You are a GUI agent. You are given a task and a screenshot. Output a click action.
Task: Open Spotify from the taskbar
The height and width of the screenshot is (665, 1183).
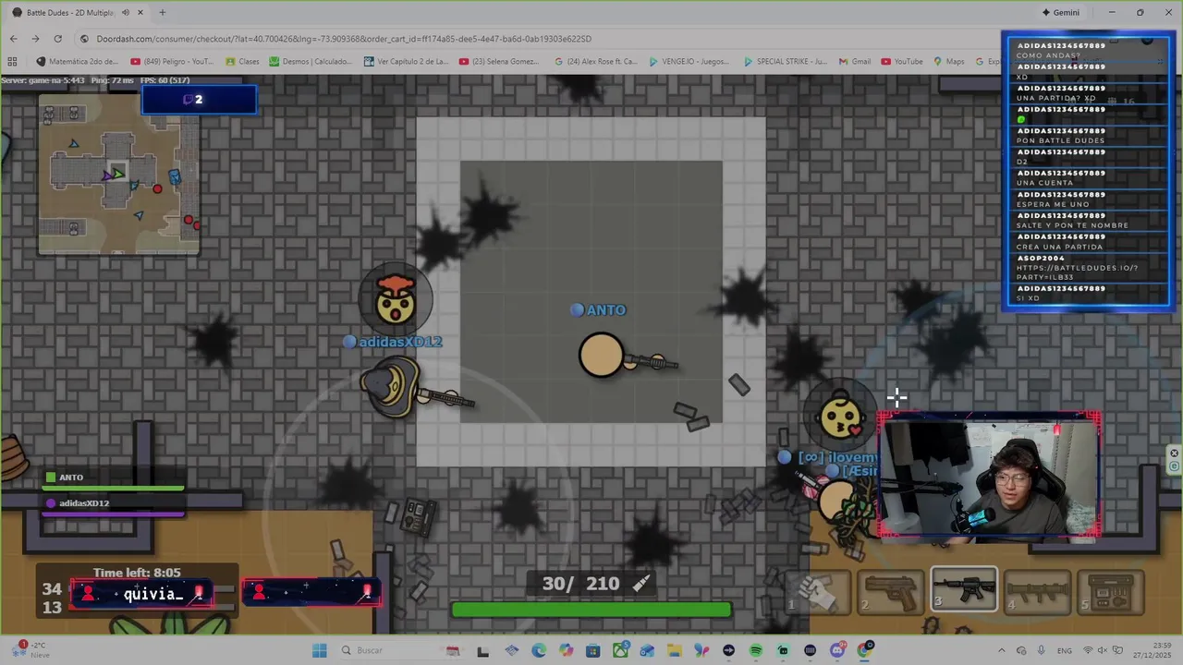(755, 650)
